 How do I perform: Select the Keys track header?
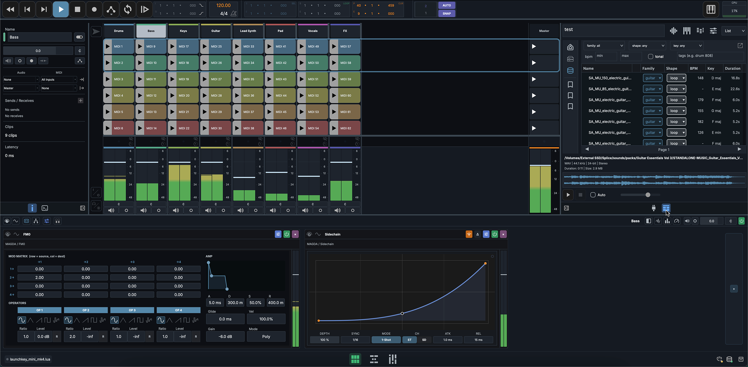point(183,31)
